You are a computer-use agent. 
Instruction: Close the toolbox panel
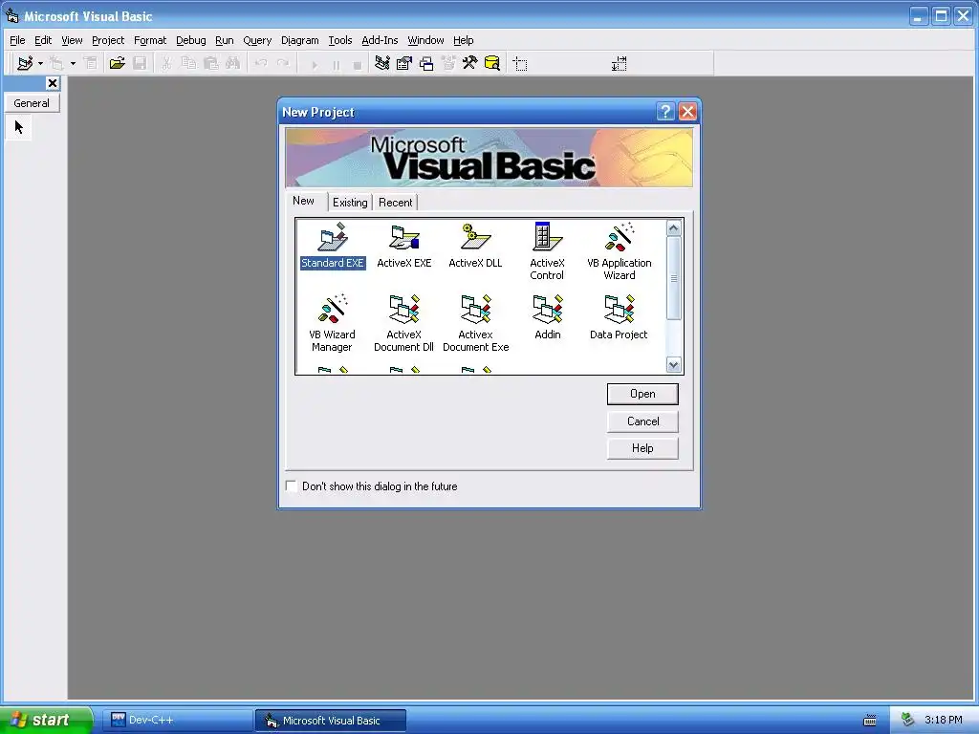[x=53, y=83]
